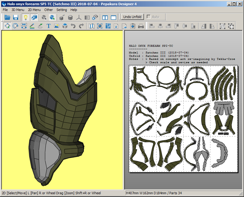The height and width of the screenshot is (197, 244).
Task: Toggle the light bulb lighting button
Action: pyautogui.click(x=26, y=17)
